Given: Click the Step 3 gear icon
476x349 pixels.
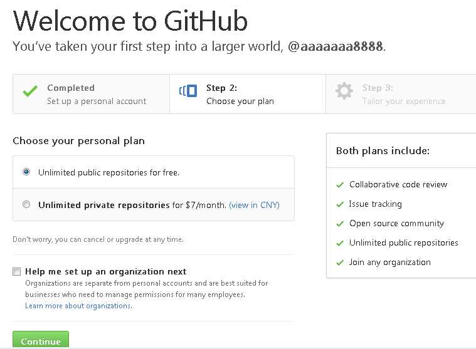Looking at the screenshot, I should (344, 91).
